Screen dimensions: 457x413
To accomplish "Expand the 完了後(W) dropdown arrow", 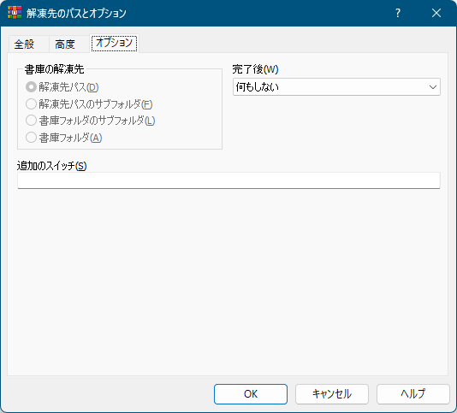I will click(x=433, y=87).
